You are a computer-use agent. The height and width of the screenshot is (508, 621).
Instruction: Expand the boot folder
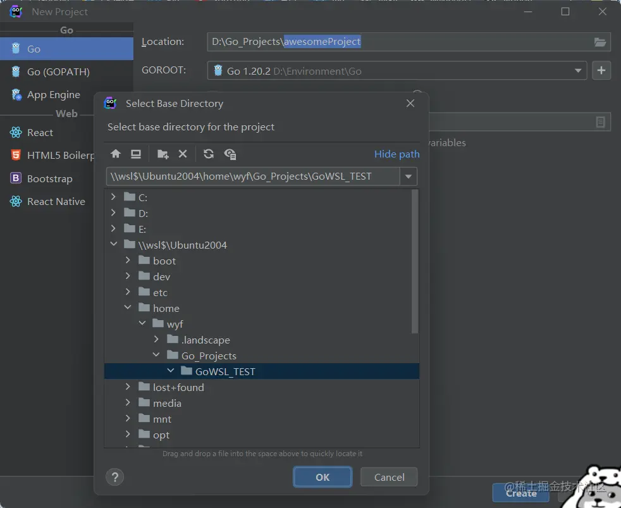point(128,261)
